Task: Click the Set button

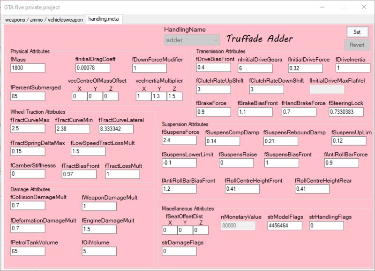Action: pos(357,32)
